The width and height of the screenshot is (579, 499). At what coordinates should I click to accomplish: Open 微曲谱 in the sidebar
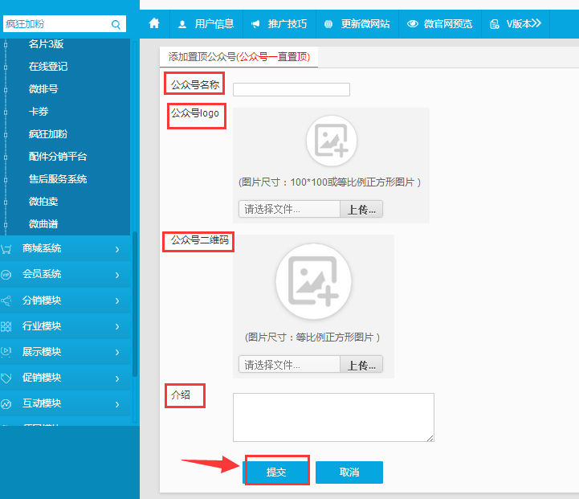(x=43, y=224)
